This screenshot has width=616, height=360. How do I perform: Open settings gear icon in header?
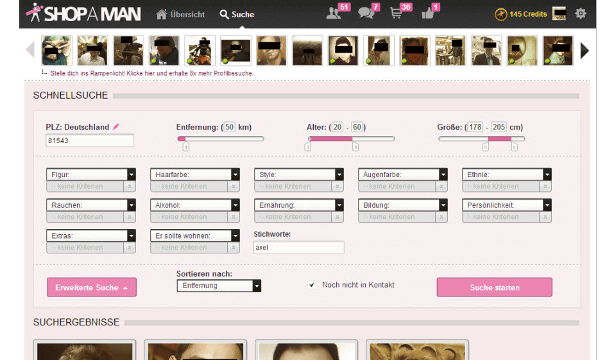tap(581, 13)
